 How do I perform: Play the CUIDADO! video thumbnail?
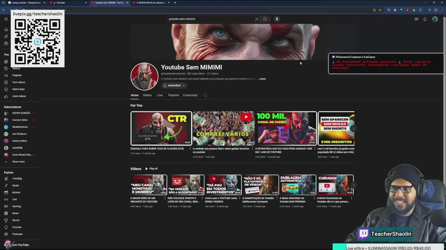click(335, 185)
